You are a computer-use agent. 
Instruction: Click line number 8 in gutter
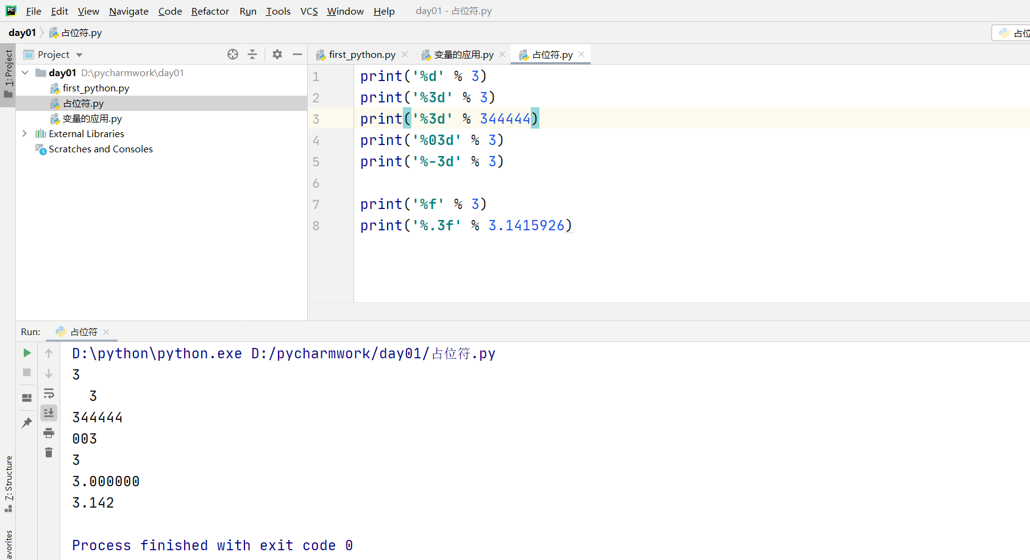click(316, 225)
